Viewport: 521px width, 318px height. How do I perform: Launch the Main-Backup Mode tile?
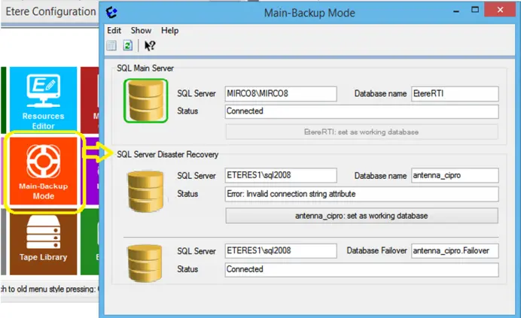coord(44,172)
